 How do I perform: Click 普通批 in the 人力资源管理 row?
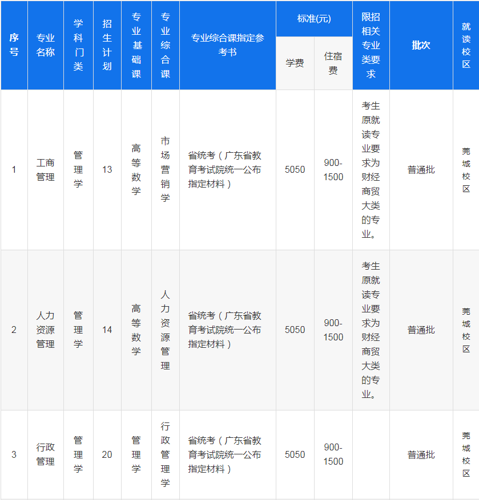click(421, 330)
